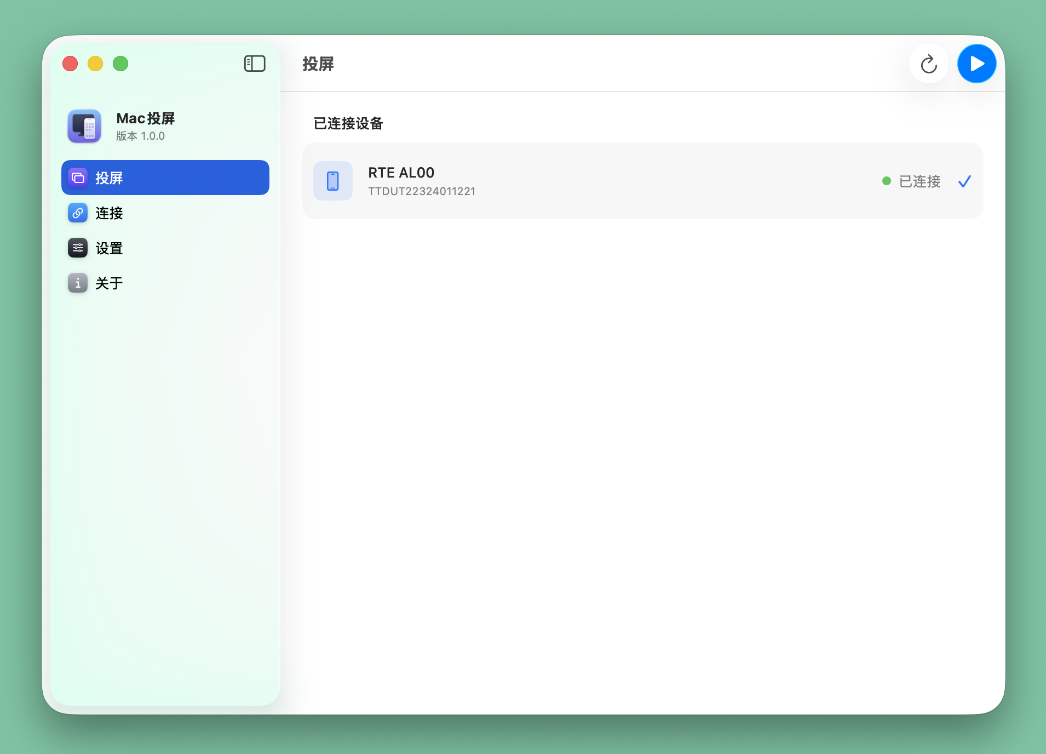Refresh the connected device list
The image size is (1046, 754).
coord(928,64)
